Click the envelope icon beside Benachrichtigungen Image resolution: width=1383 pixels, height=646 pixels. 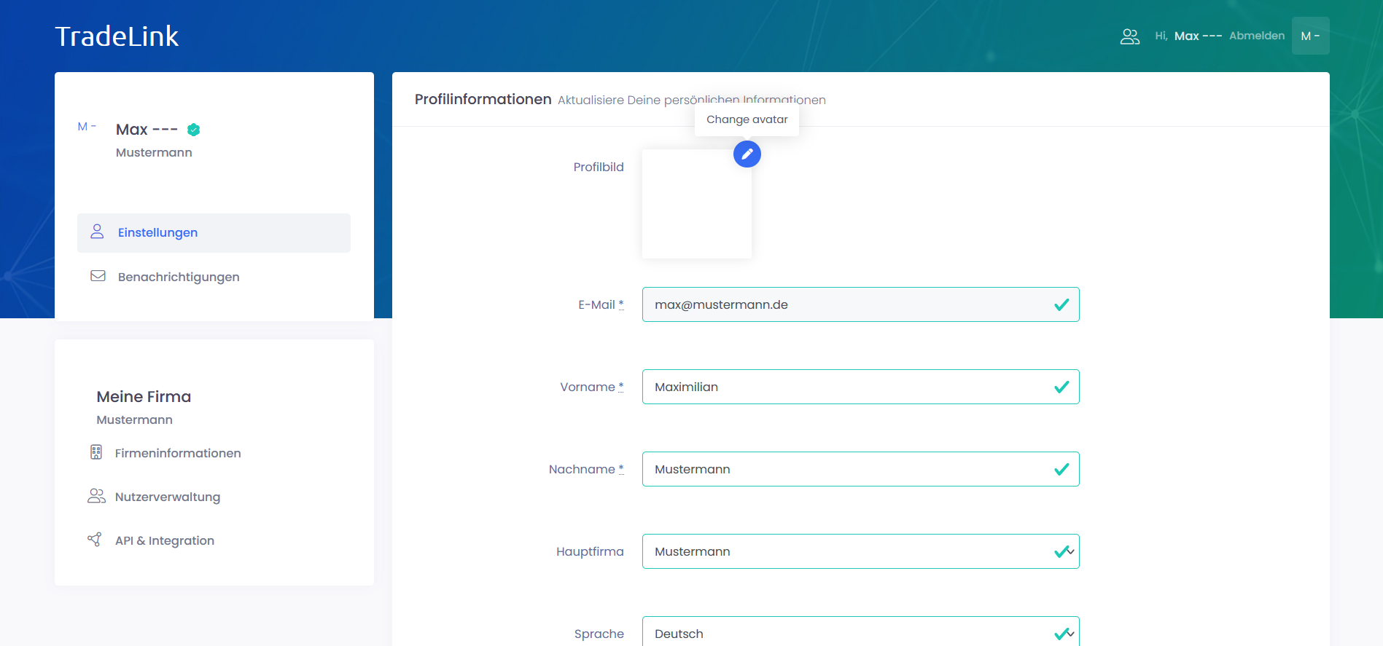point(98,276)
